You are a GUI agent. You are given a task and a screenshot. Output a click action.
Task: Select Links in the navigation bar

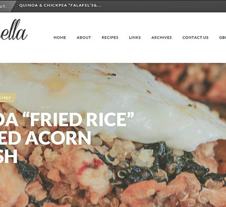pos(135,37)
